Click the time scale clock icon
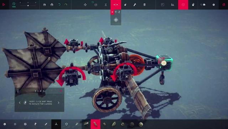The height and width of the screenshot is (129, 228). click(14, 4)
